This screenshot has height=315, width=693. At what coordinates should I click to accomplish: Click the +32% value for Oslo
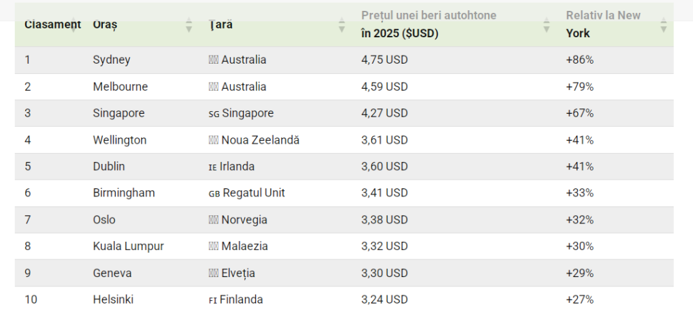coord(579,219)
